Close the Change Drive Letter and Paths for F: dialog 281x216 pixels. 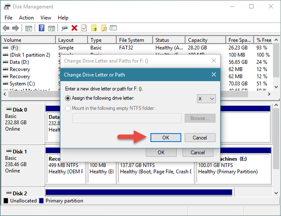(214, 61)
